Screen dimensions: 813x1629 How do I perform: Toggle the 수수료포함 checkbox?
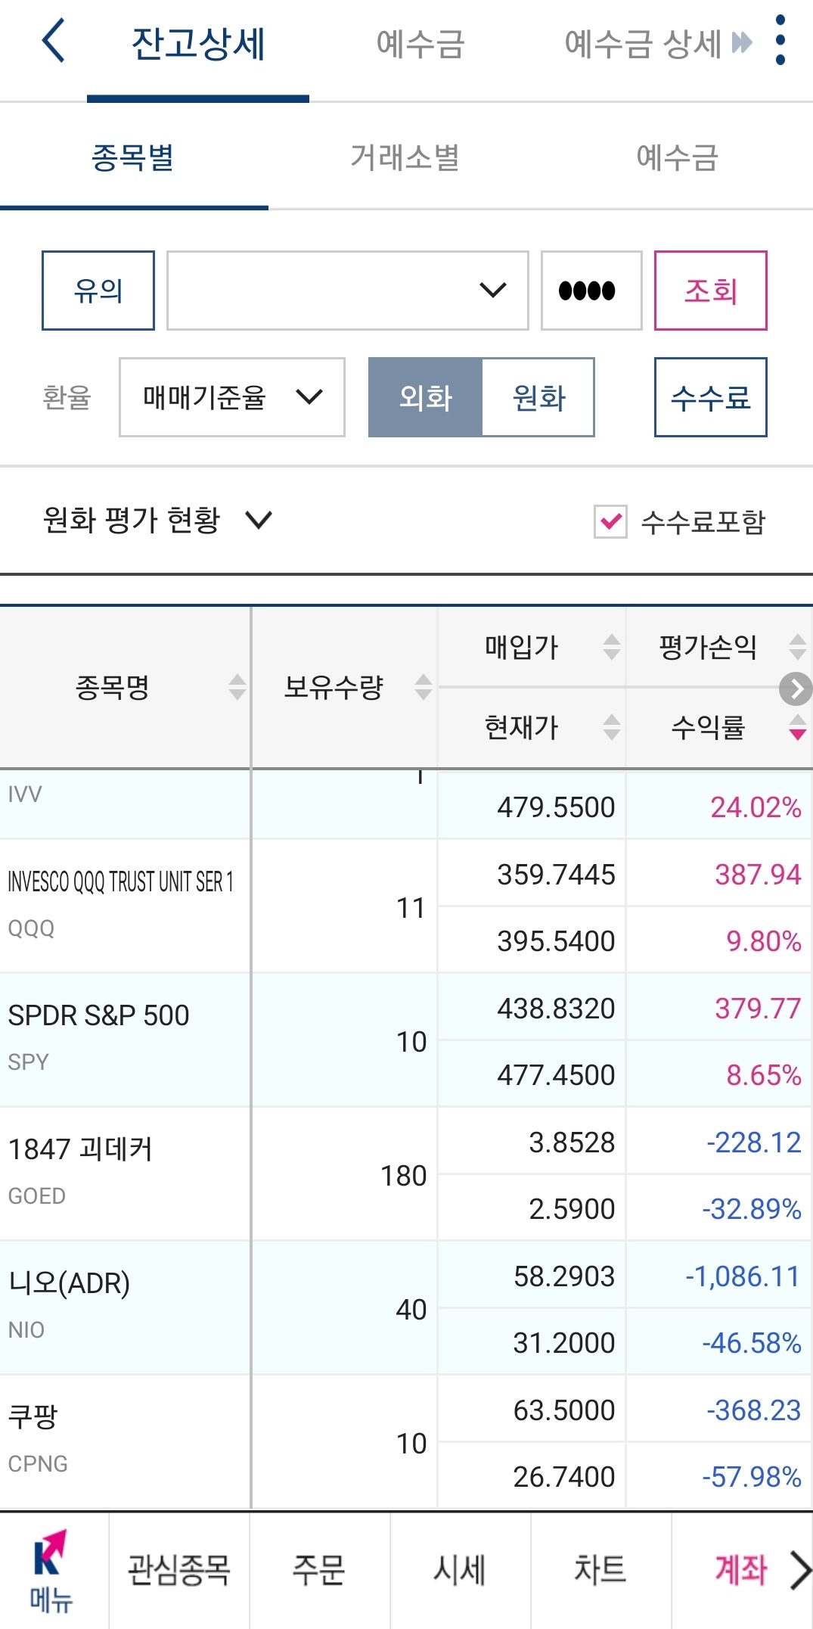click(x=610, y=521)
